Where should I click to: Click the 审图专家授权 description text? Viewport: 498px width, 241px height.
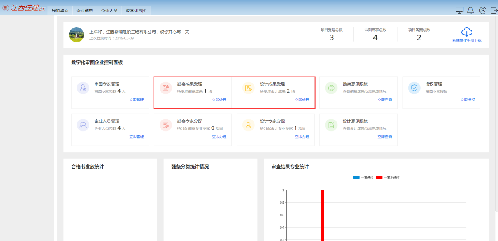[437, 91]
